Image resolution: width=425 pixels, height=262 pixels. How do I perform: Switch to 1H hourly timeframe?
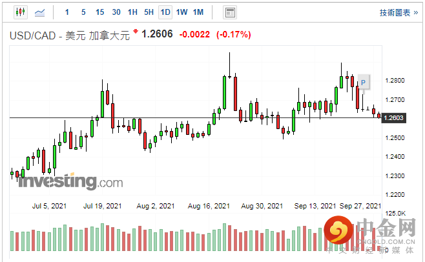(x=132, y=12)
